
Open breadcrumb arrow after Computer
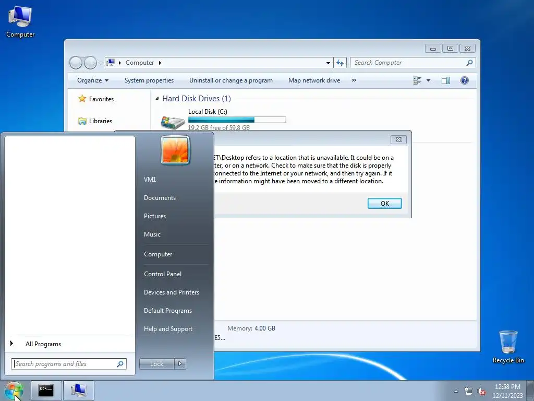(160, 63)
